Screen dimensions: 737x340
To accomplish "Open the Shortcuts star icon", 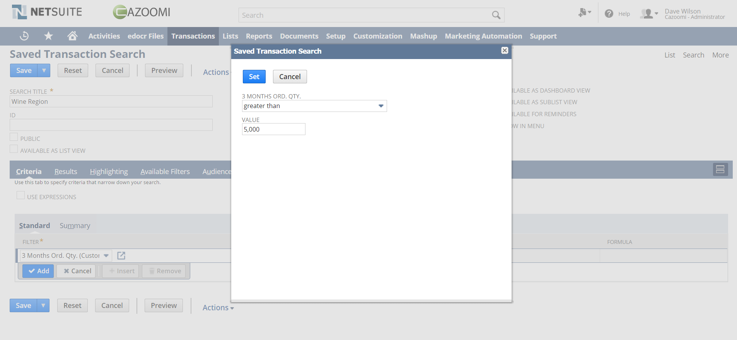I will pyautogui.click(x=48, y=36).
